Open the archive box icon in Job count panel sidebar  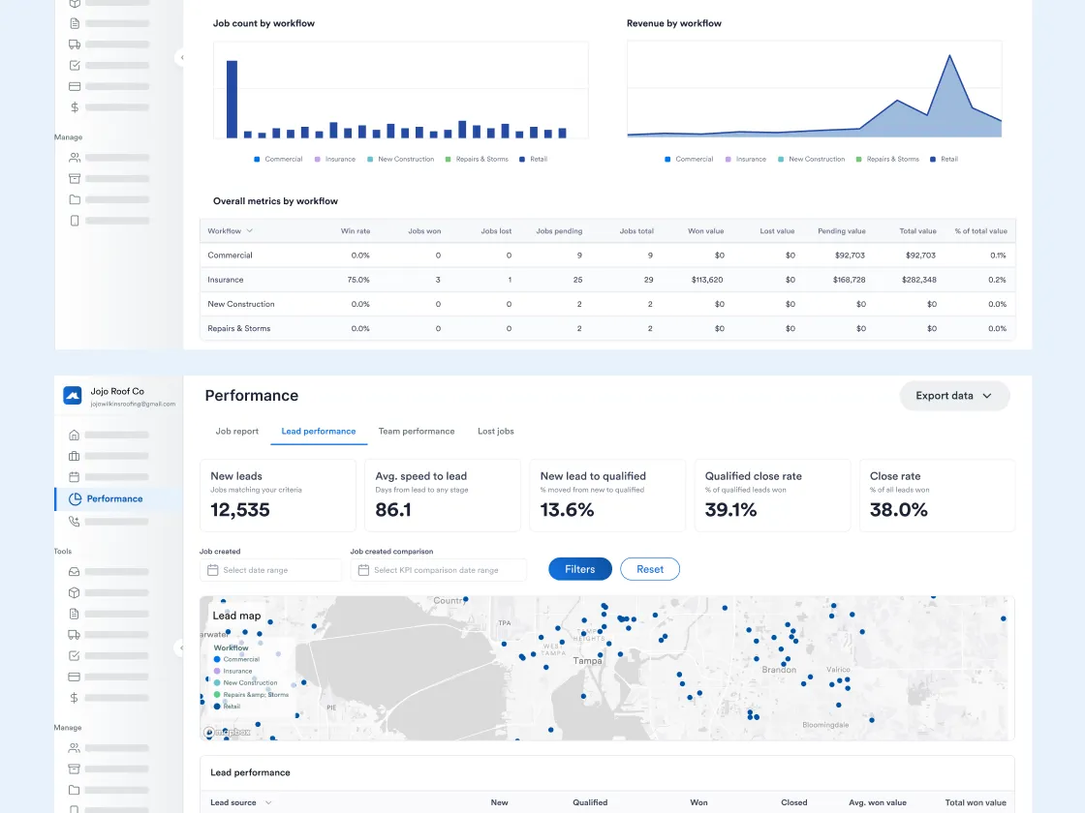point(75,178)
